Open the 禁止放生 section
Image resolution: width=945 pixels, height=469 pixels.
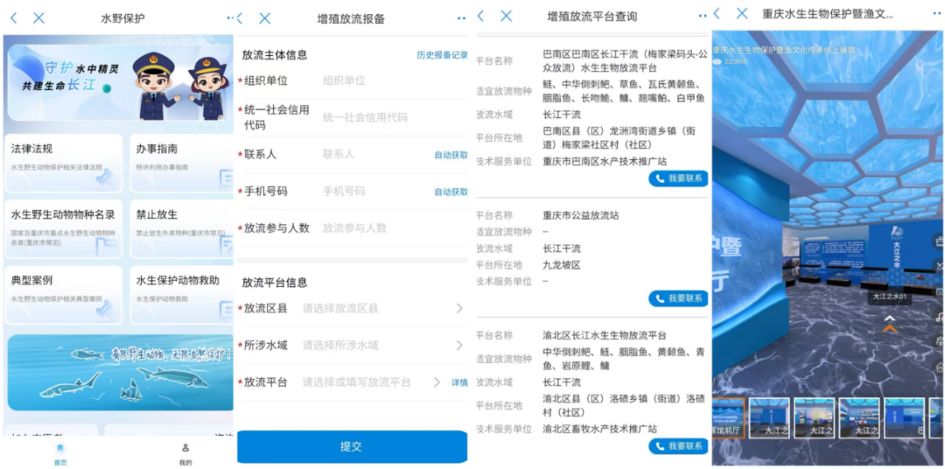[182, 227]
